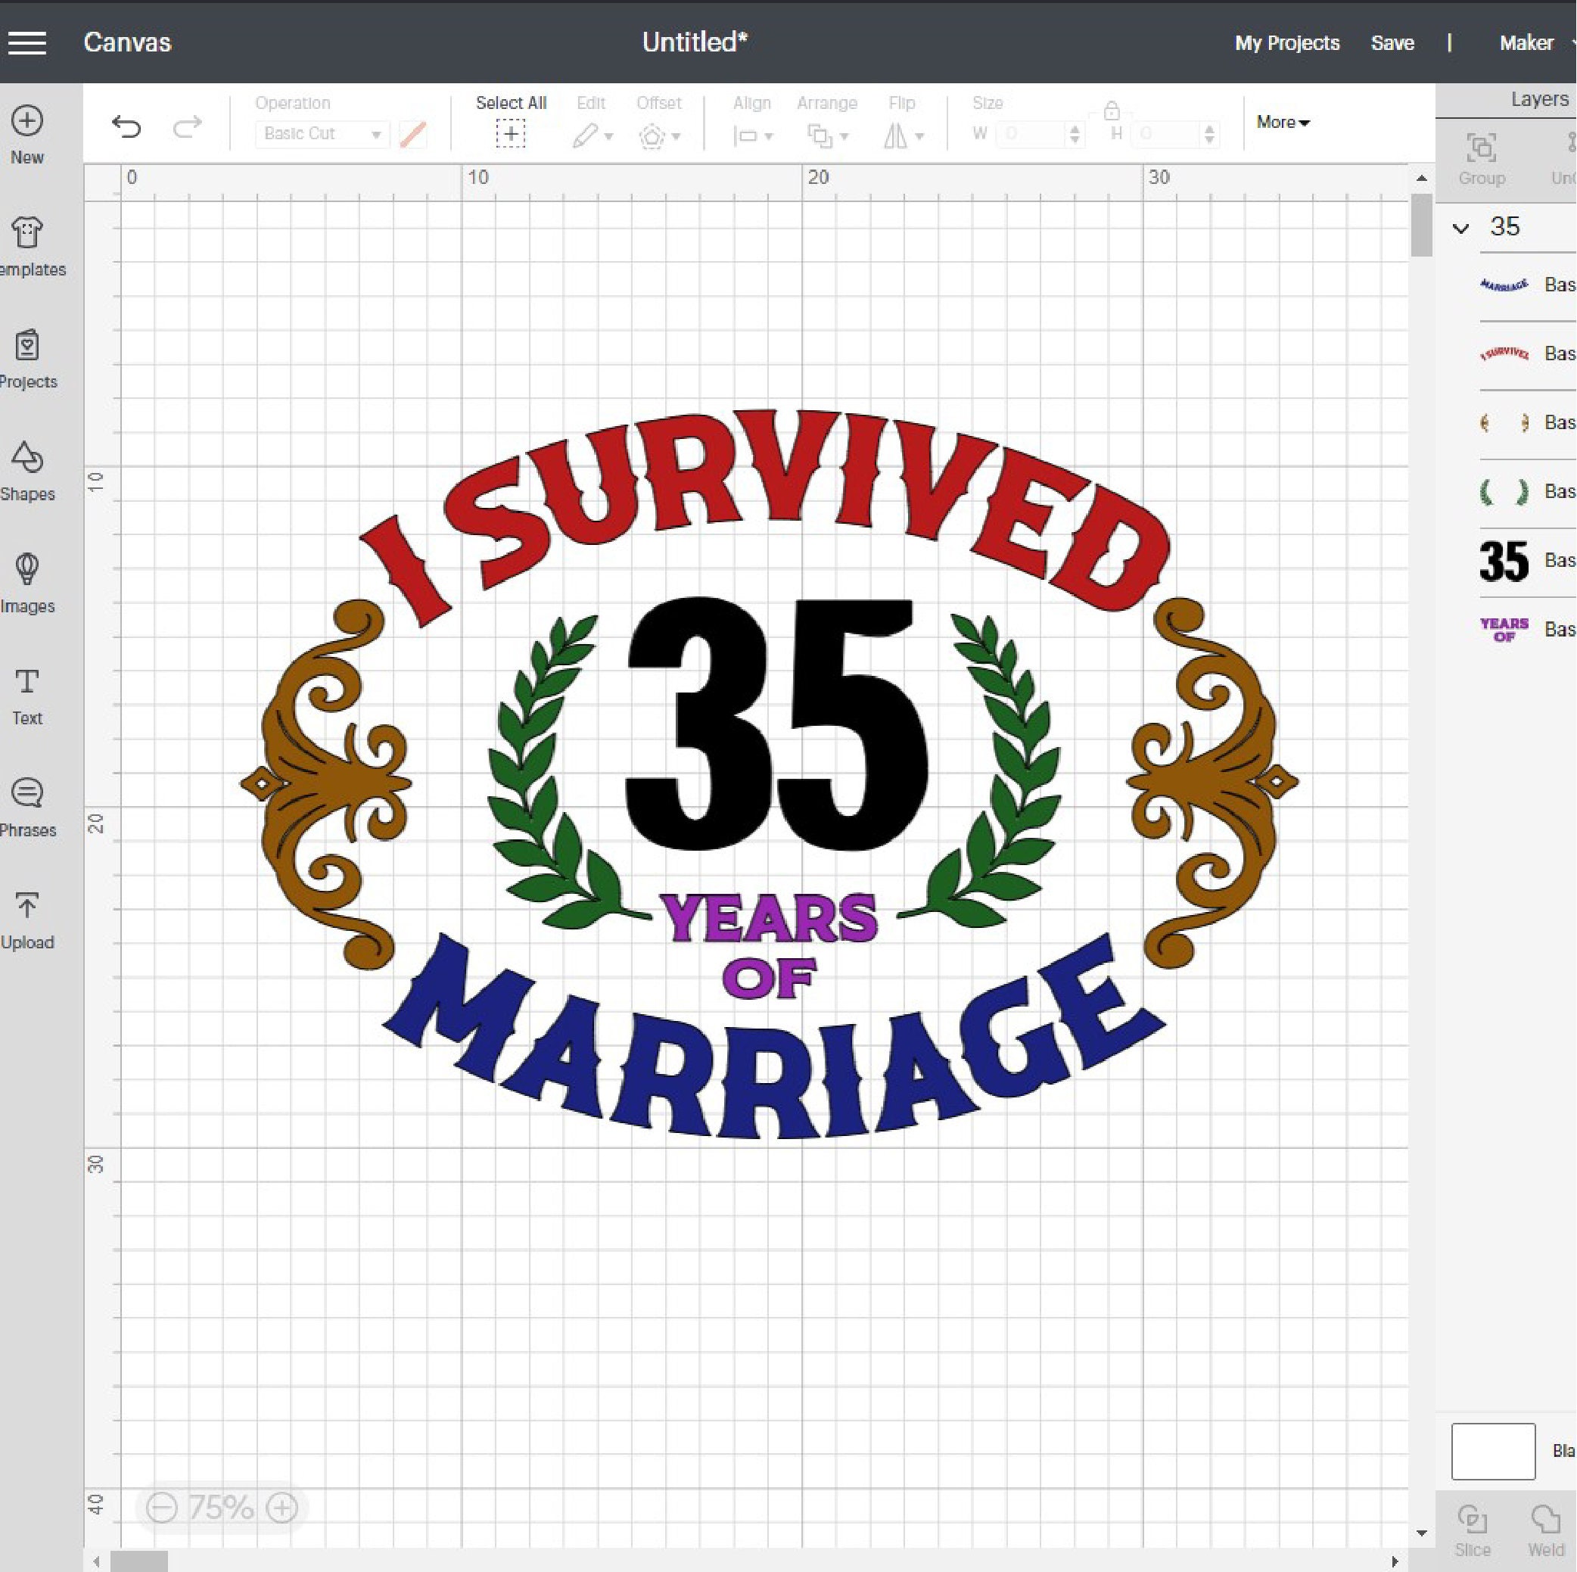
Task: Open the More dropdown menu
Action: pyautogui.click(x=1283, y=123)
